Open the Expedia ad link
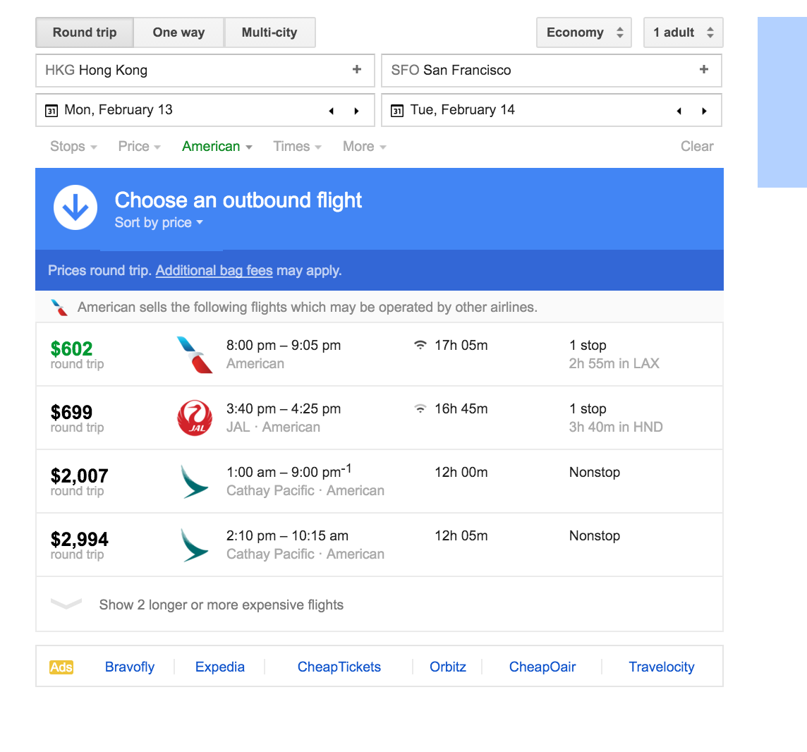The height and width of the screenshot is (752, 807). [x=220, y=667]
